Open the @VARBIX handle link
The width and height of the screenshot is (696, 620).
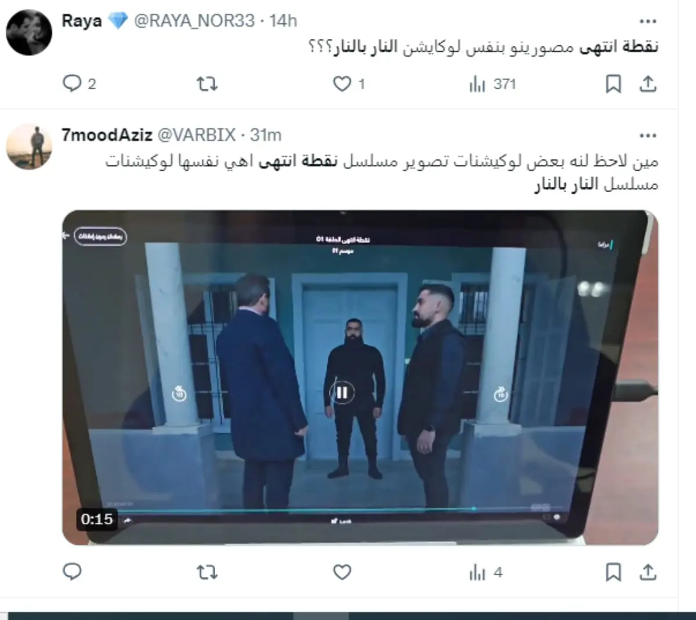197,135
